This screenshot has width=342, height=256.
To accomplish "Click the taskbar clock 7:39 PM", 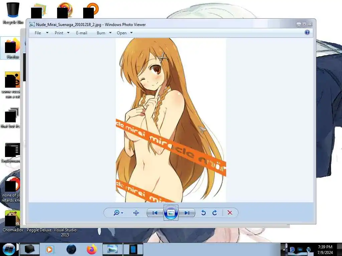I will coord(325,249).
